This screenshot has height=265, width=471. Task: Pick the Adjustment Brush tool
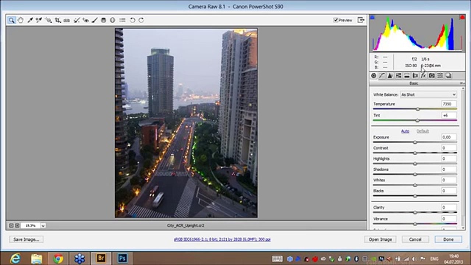pos(95,20)
